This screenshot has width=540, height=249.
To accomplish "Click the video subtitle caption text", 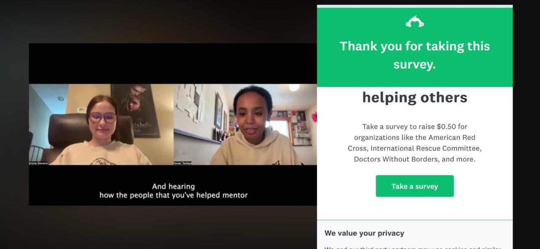I will [x=173, y=191].
